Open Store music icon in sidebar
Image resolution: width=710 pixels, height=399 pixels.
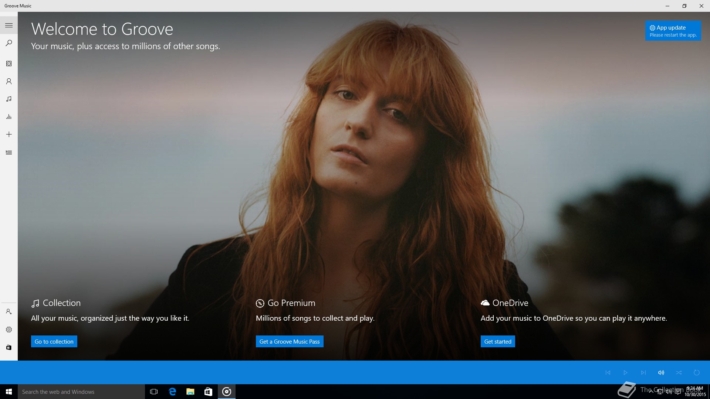(x=9, y=347)
